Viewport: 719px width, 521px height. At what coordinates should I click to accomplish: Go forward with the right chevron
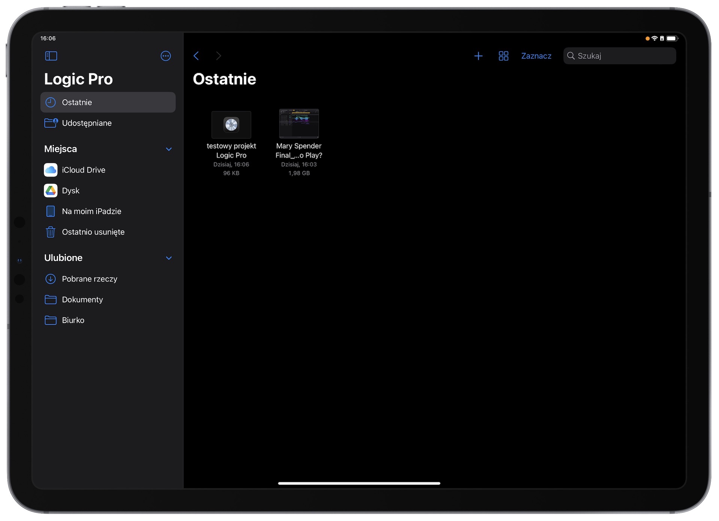click(219, 56)
